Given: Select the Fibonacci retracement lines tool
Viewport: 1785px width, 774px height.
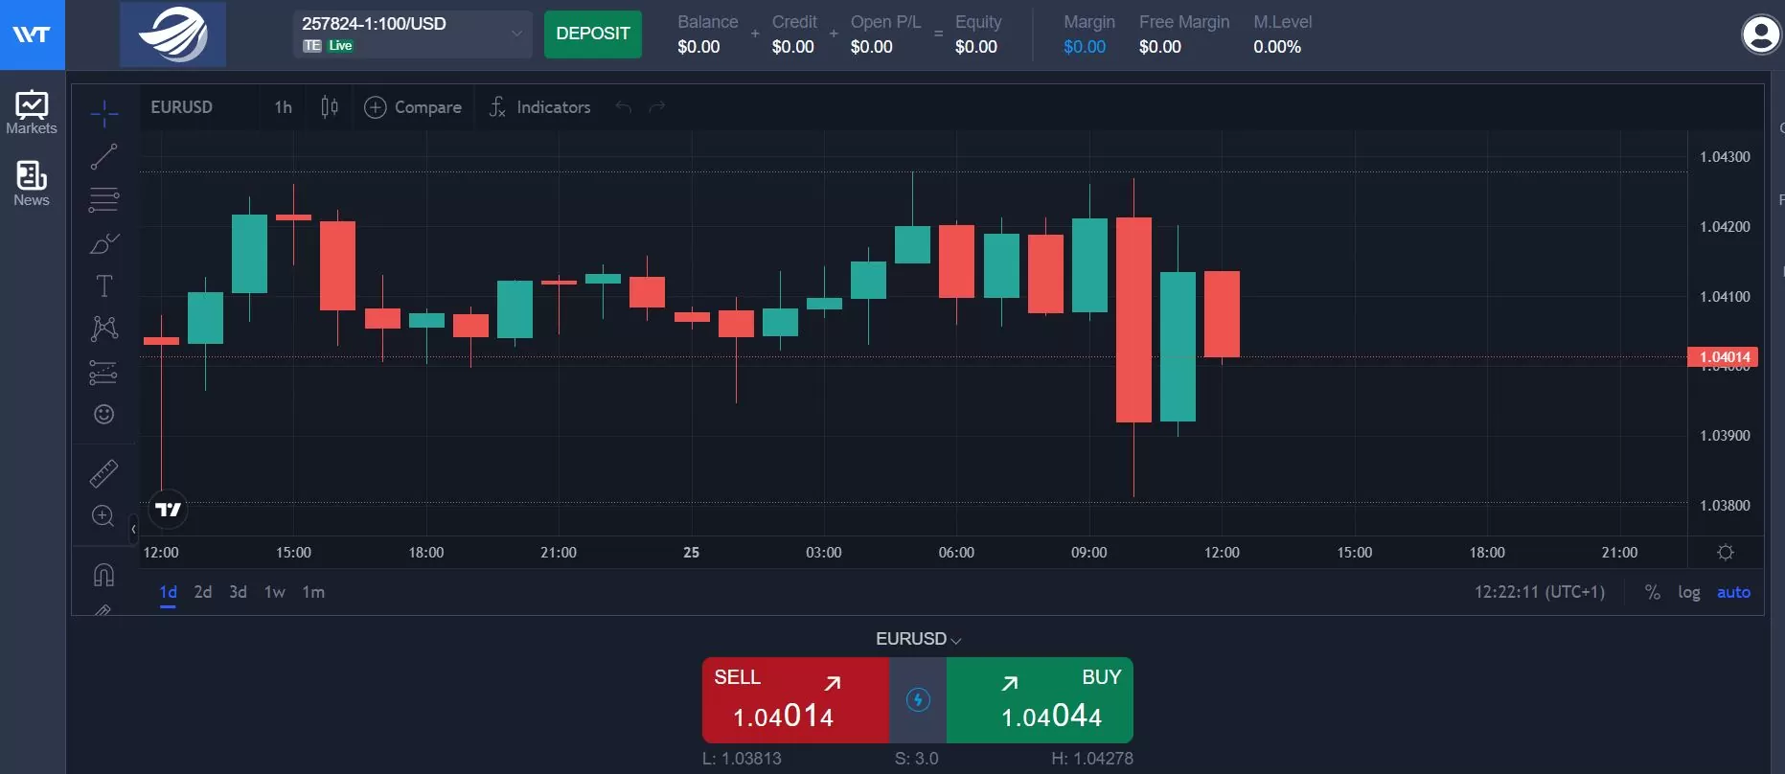Looking at the screenshot, I should click(104, 199).
